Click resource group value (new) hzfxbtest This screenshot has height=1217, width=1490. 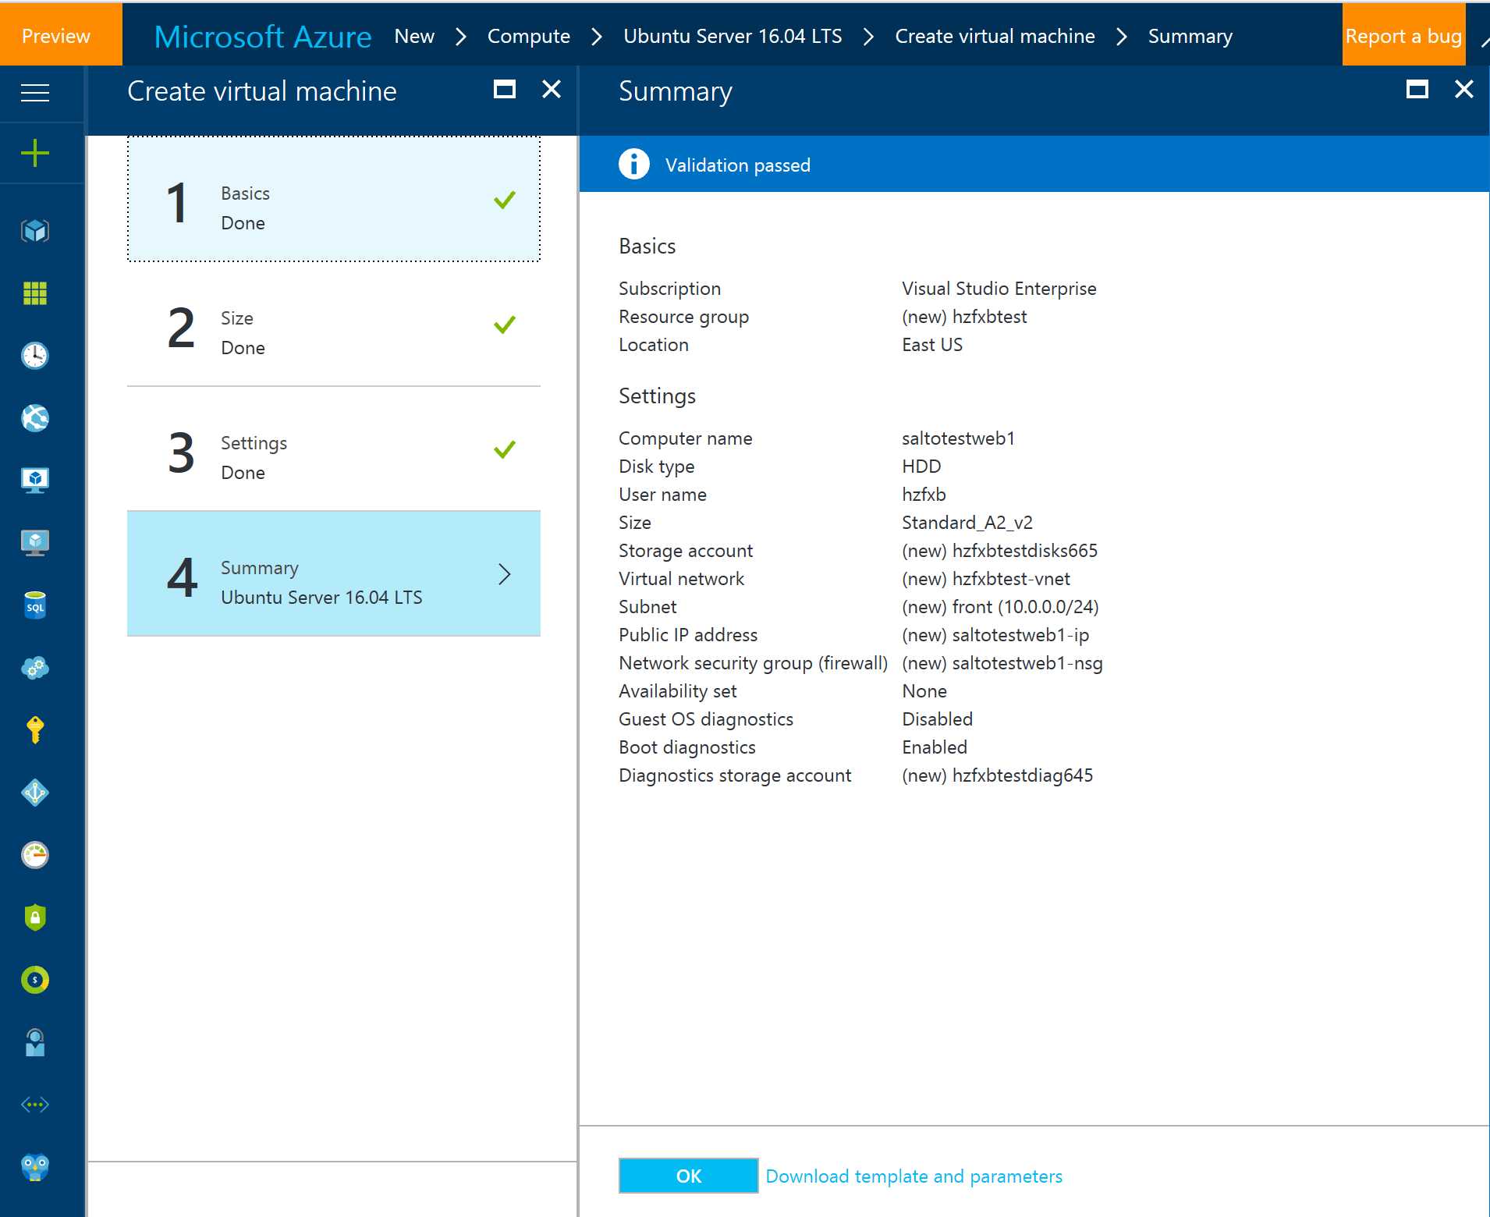tap(964, 317)
